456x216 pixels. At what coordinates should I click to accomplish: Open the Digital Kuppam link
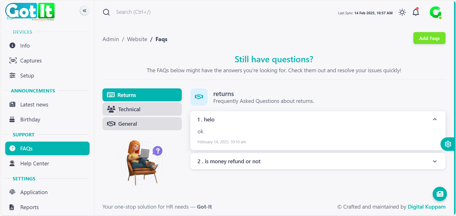click(426, 207)
